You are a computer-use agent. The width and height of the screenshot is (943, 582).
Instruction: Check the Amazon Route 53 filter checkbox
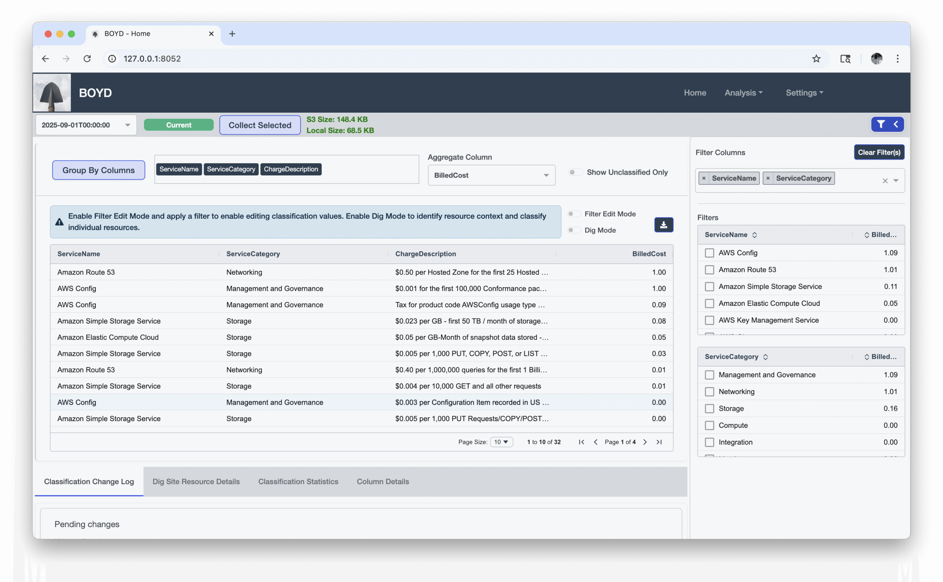(x=709, y=270)
